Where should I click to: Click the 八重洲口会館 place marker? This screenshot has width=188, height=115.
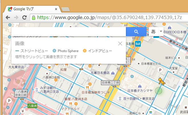pyautogui.click(x=47, y=73)
